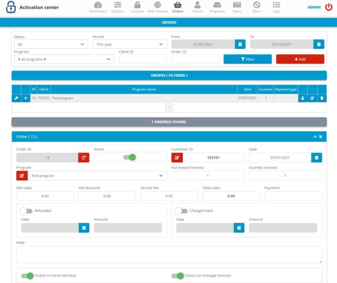Screen dimensions: 337x283
Task: Open the Programs section
Action: tap(217, 7)
